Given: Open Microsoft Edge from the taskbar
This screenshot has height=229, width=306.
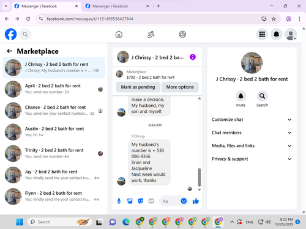Looking at the screenshot, I should (126, 222).
